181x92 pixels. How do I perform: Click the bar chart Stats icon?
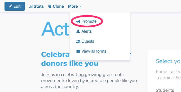tap(30, 6)
